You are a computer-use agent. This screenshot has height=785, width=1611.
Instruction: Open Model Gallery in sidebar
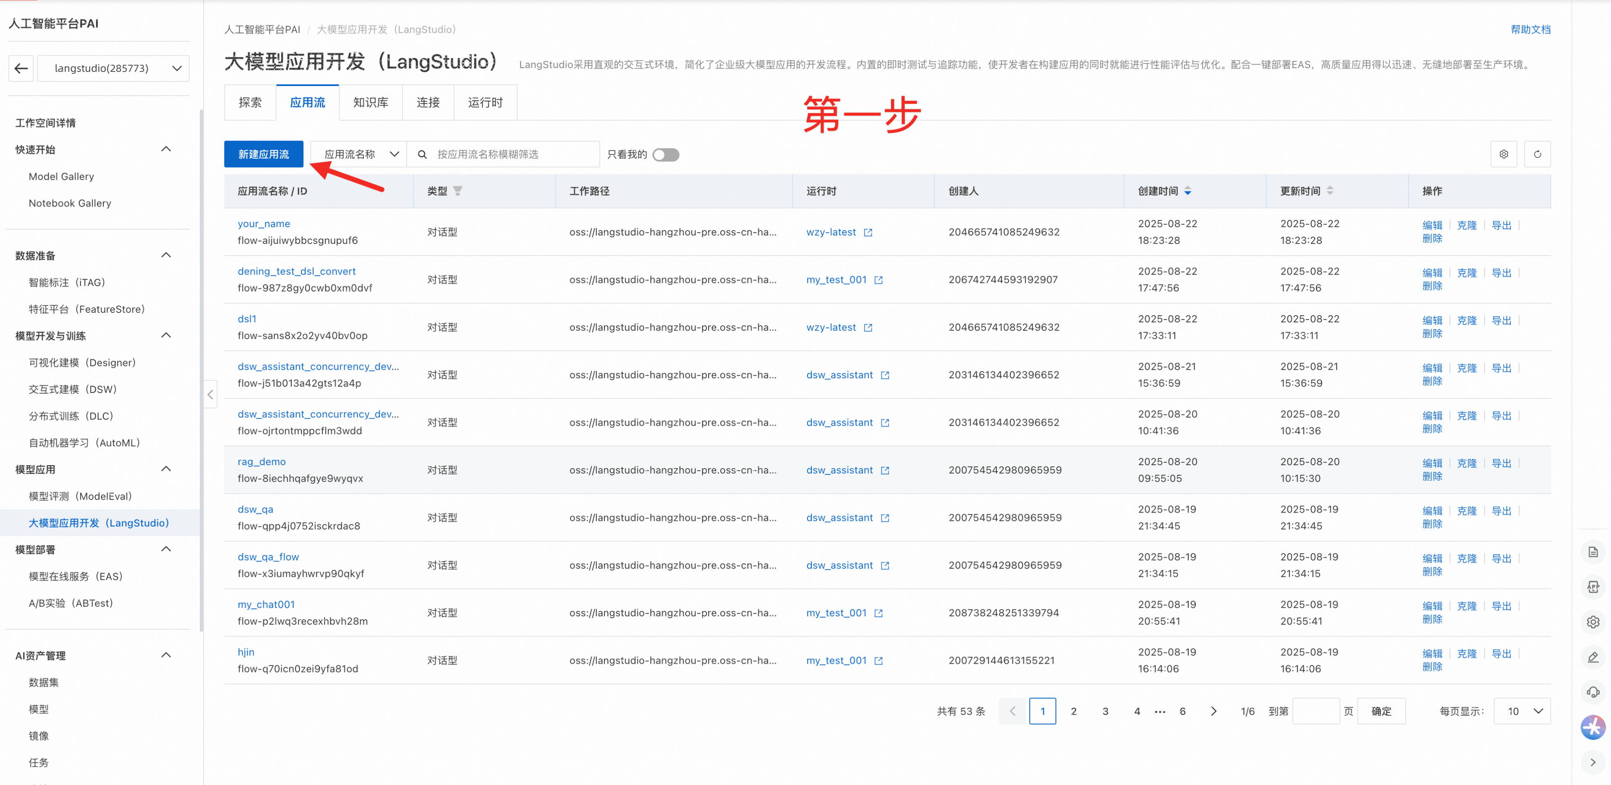pos(61,176)
